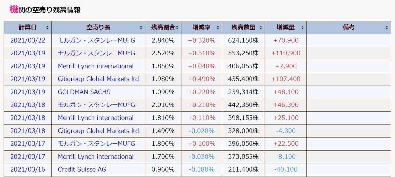Open the date link in the 328,000株 row

(28, 131)
